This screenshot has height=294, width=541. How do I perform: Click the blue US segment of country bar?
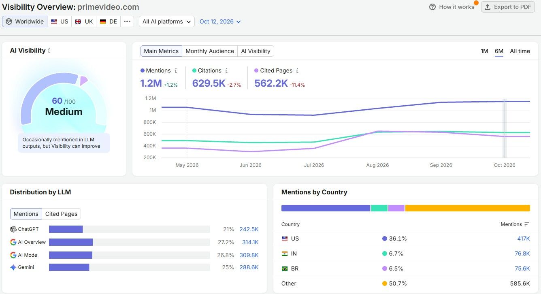326,208
